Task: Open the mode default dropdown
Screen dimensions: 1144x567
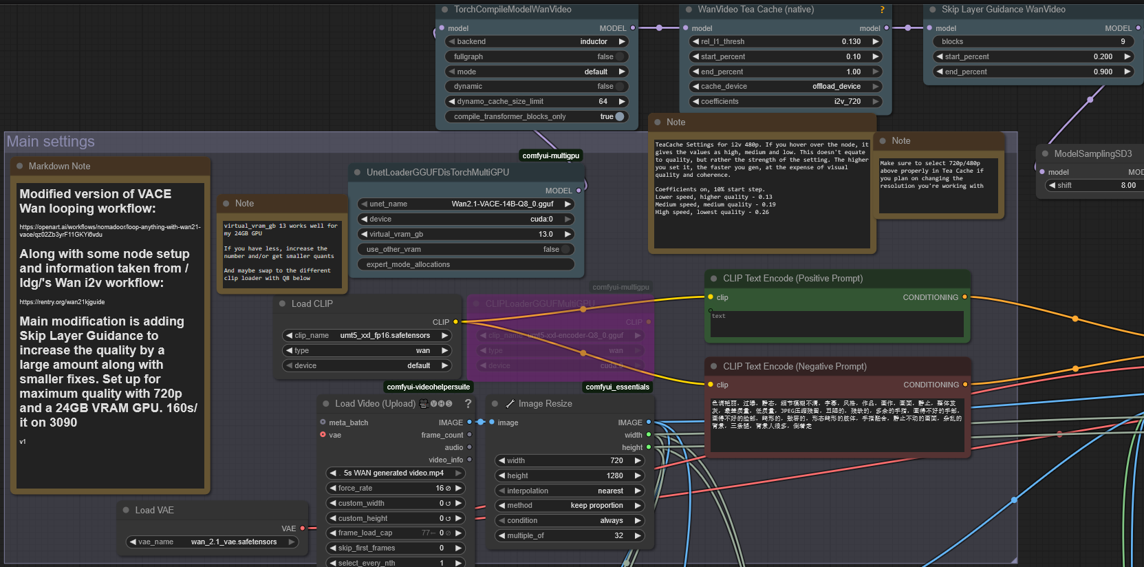Action: (537, 72)
